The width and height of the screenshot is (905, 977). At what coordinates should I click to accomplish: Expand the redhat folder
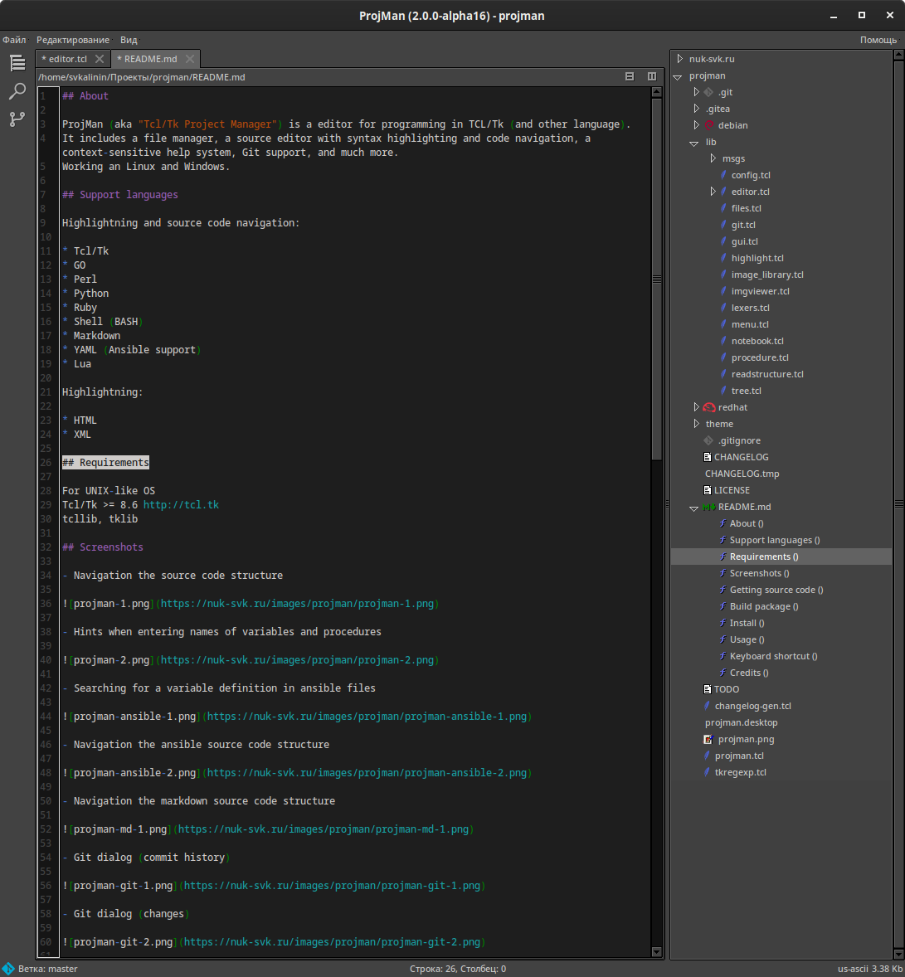(696, 407)
